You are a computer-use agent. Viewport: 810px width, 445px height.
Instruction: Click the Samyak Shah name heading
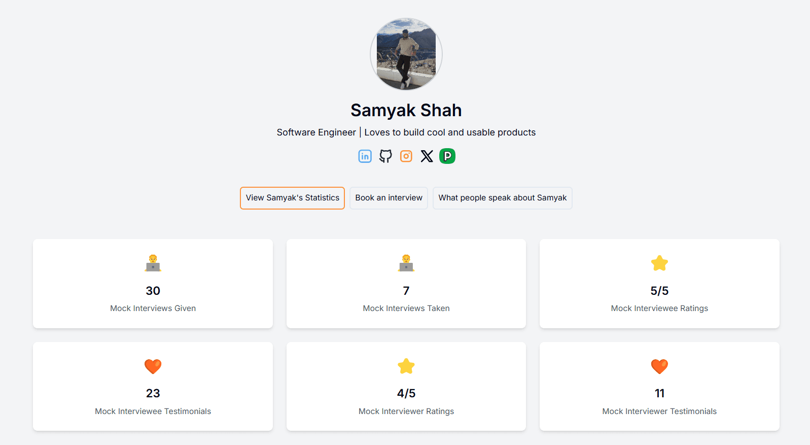[x=406, y=110]
